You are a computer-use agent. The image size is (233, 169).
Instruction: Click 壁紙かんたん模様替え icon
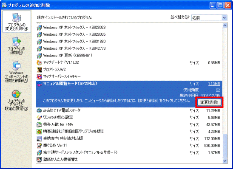(x=39, y=160)
